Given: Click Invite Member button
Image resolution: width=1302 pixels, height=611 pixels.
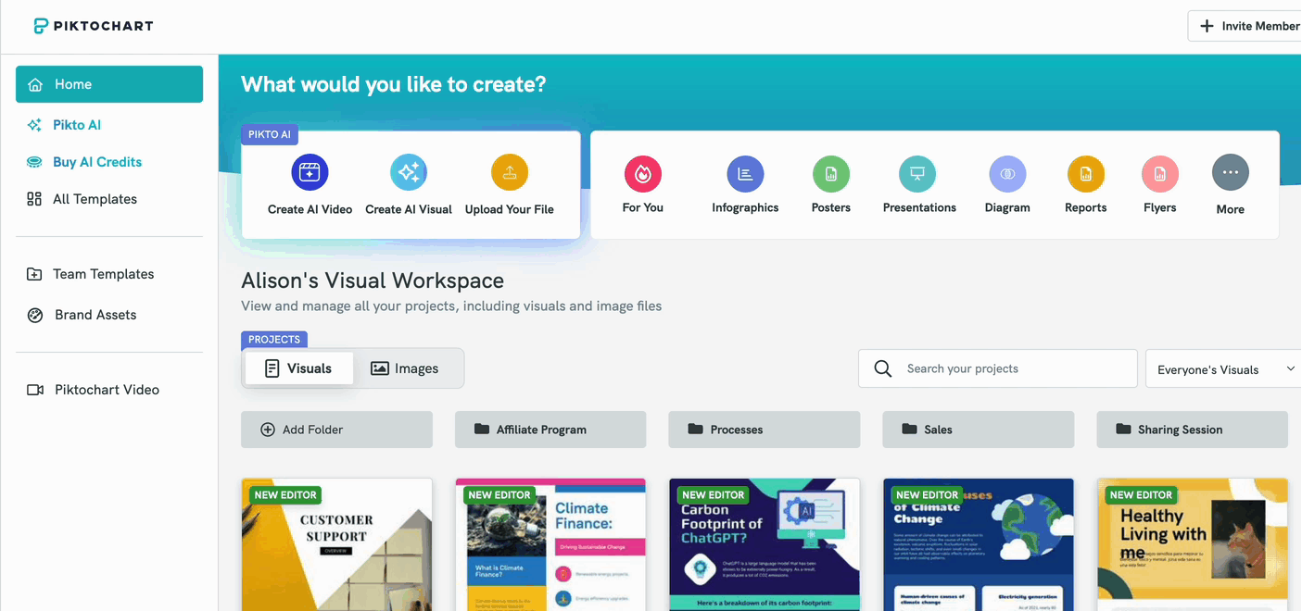Looking at the screenshot, I should (1245, 26).
